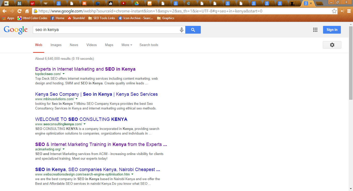Open the Icon Archive bookmark
353x191 pixels.
tap(136, 18)
